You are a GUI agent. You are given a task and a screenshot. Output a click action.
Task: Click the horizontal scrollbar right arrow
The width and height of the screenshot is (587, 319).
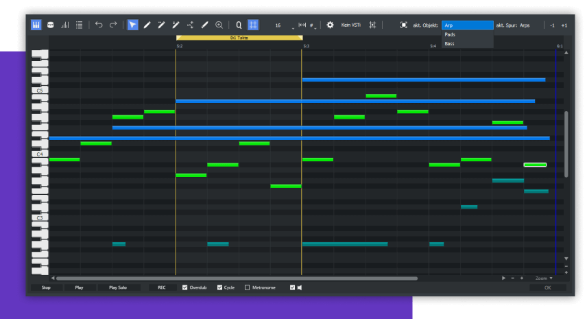[503, 279]
